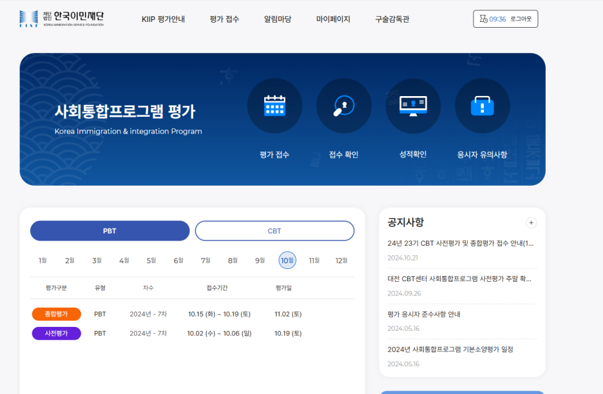Open the 응시자 유의사항 alert icon
The image size is (603, 394).
point(483,106)
